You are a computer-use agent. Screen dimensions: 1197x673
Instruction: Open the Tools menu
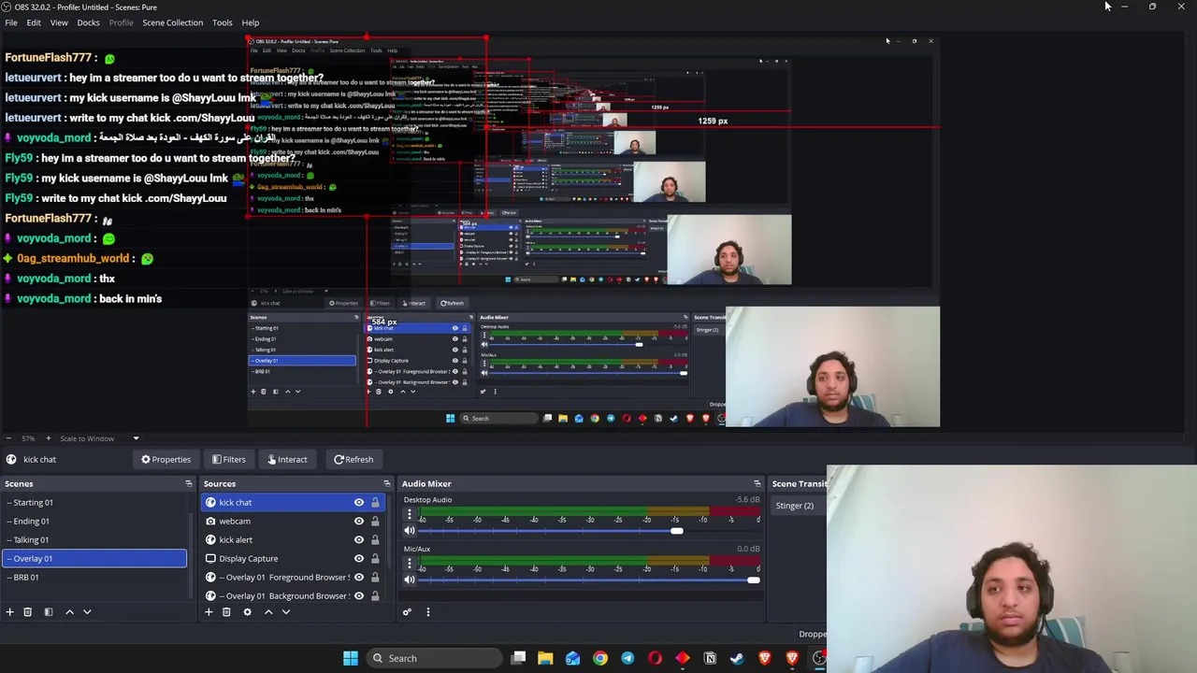click(x=222, y=22)
